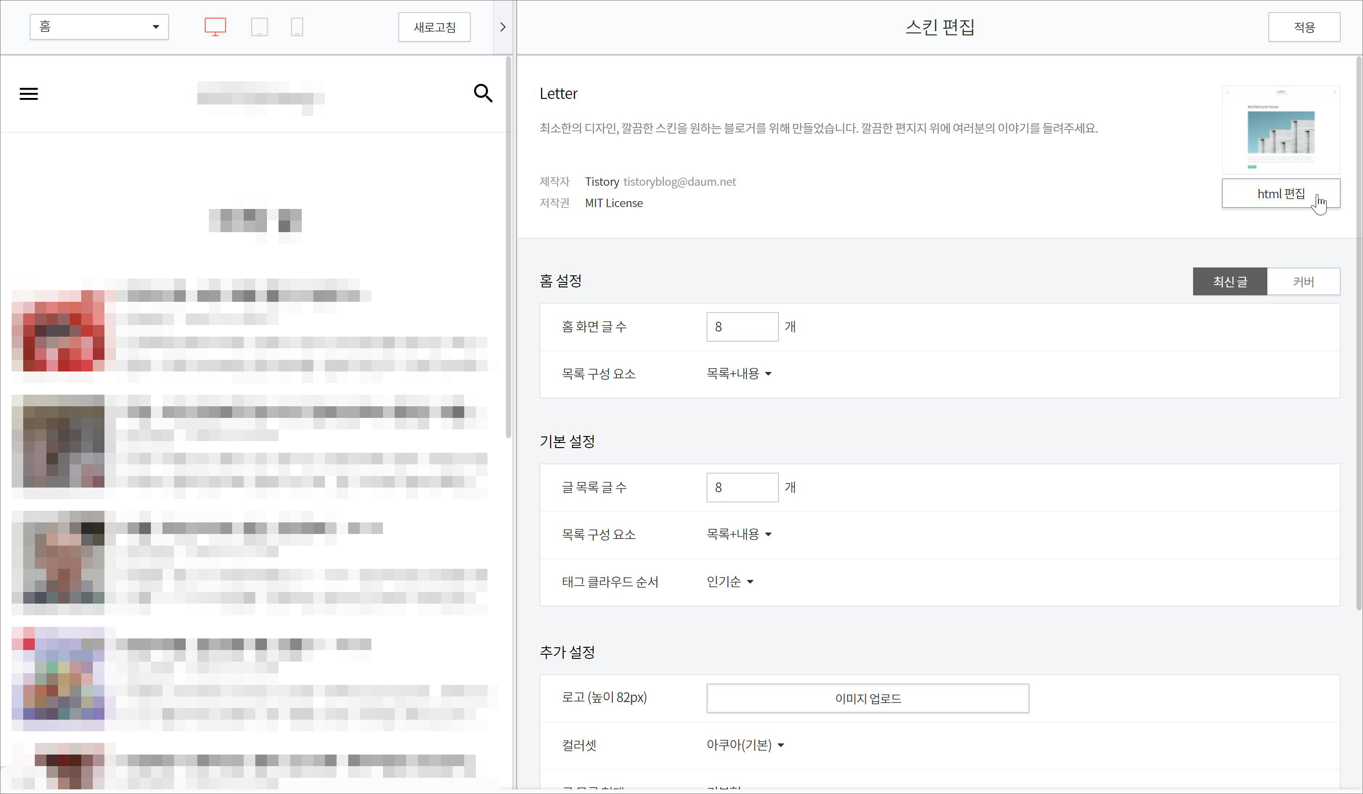Open the 태그 클라우드 순서 dropdown

coord(730,582)
